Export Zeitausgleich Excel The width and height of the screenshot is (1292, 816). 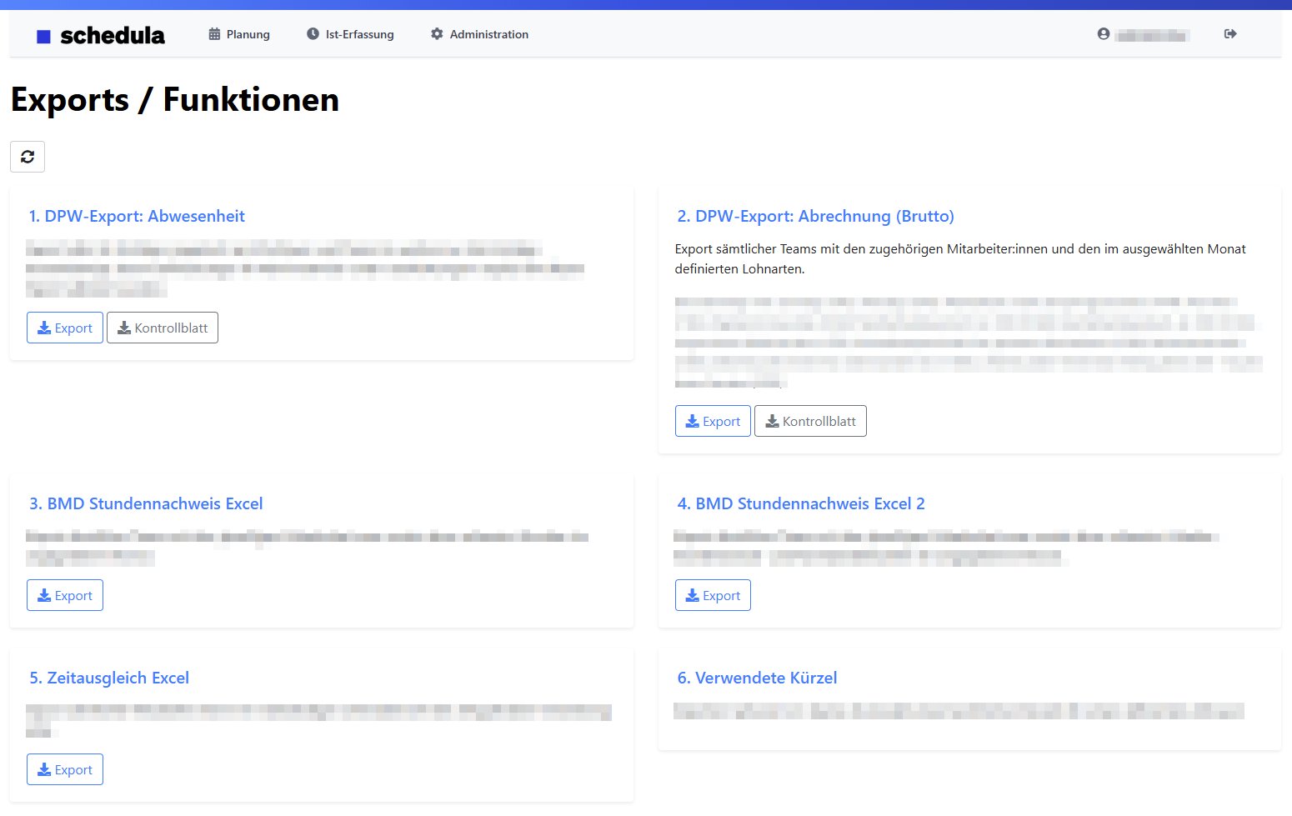point(65,769)
